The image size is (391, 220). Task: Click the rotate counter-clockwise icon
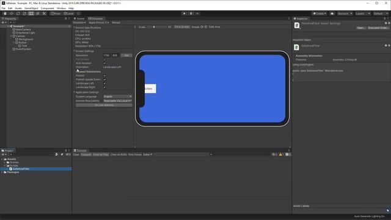pos(202,27)
